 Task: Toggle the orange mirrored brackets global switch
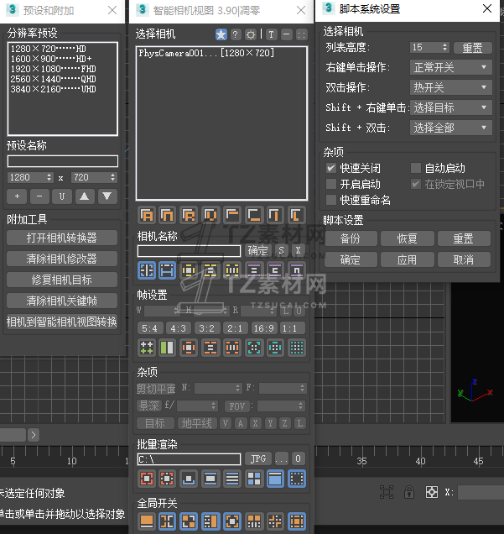[x=167, y=521]
